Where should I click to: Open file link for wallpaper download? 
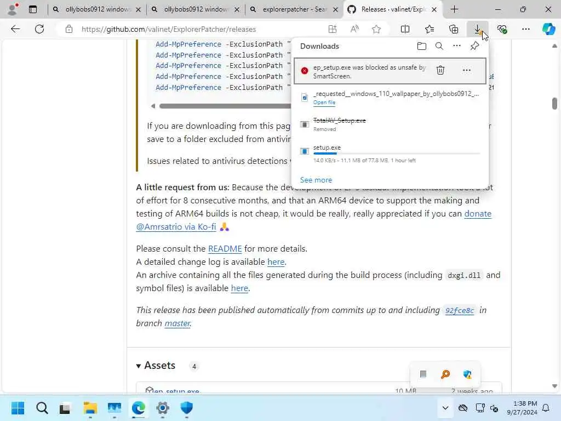coord(324,103)
